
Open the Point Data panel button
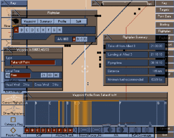164,16
